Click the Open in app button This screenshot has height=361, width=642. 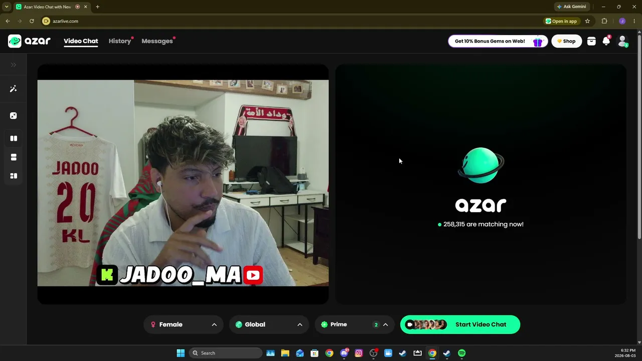coord(562,21)
